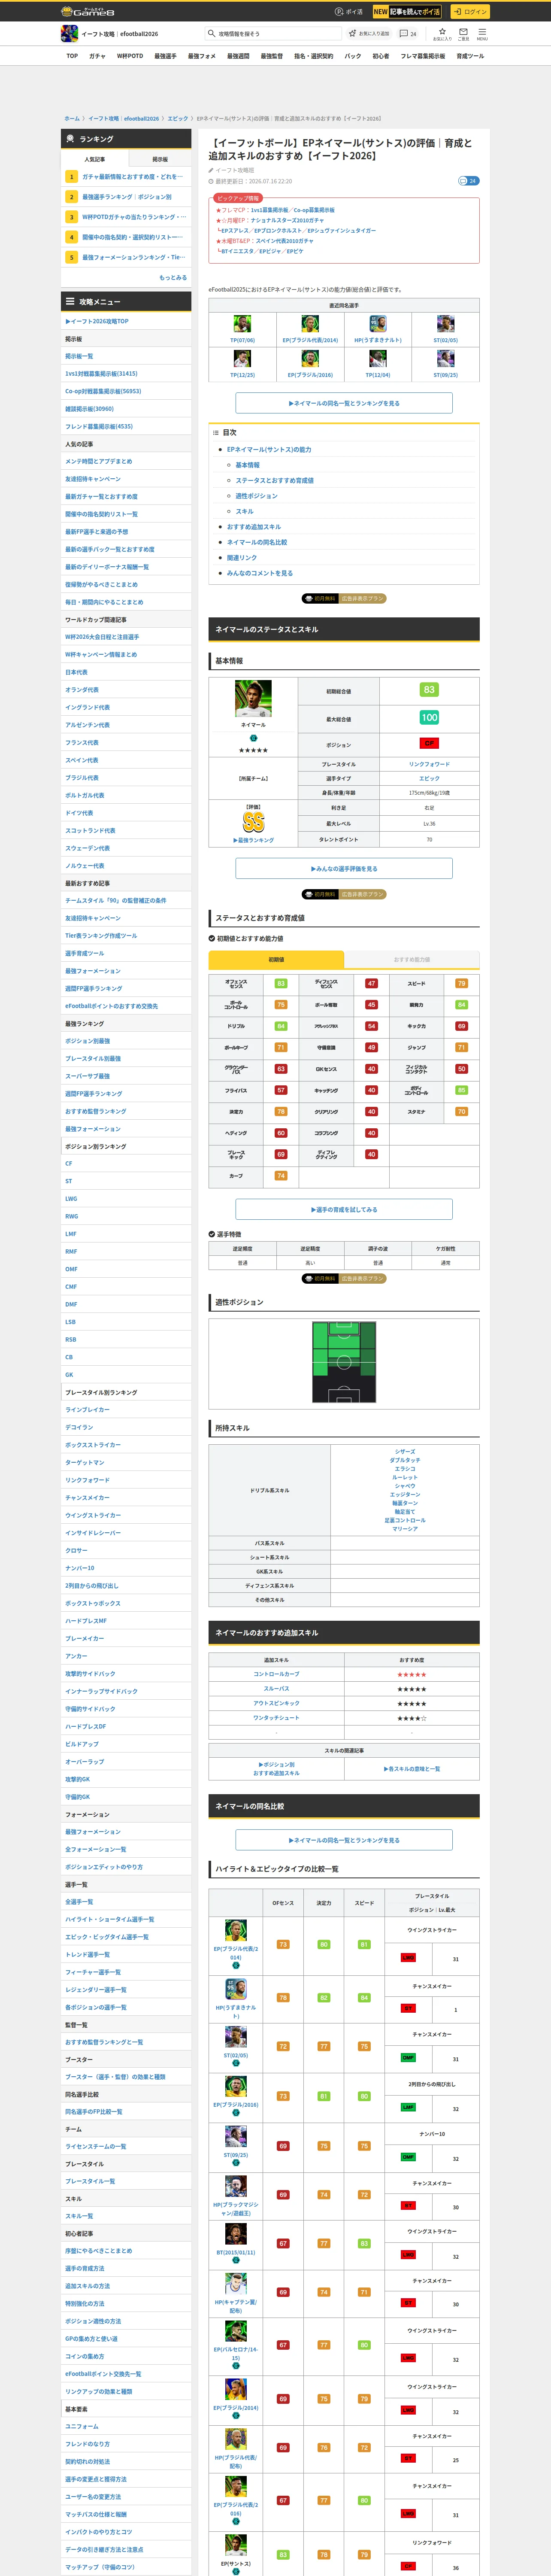Click the eFootball2026 game thumbnail icon
Viewport: 551px width, 2576px height.
(69, 34)
